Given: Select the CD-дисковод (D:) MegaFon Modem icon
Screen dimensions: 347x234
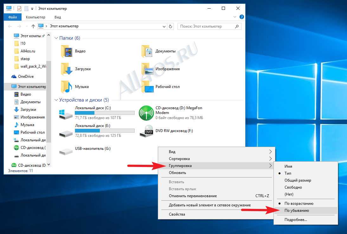Looking at the screenshot, I should [146, 113].
